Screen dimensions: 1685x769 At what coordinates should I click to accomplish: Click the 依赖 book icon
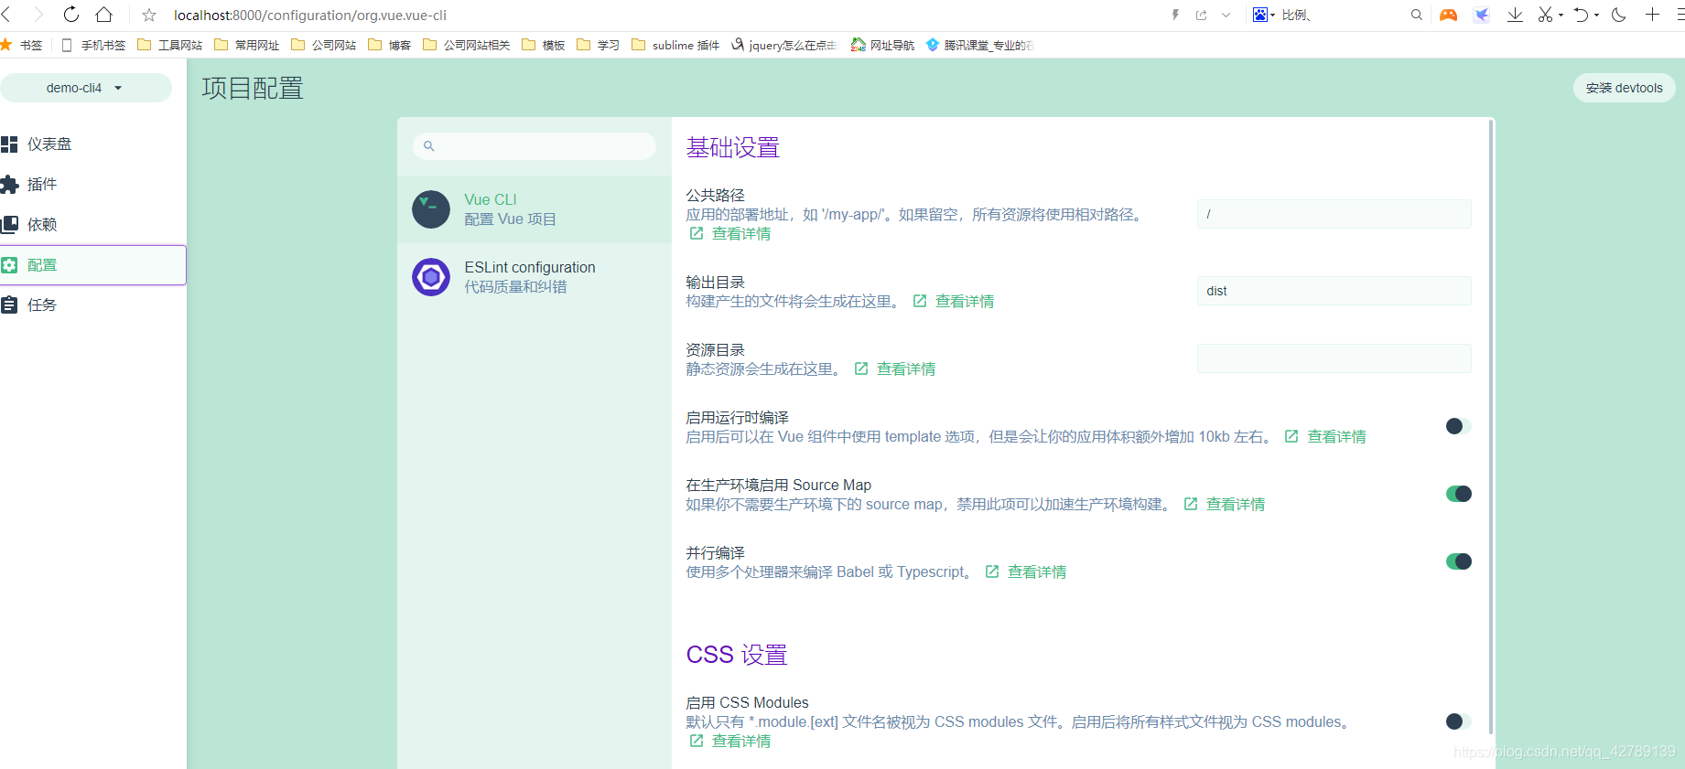coord(9,225)
